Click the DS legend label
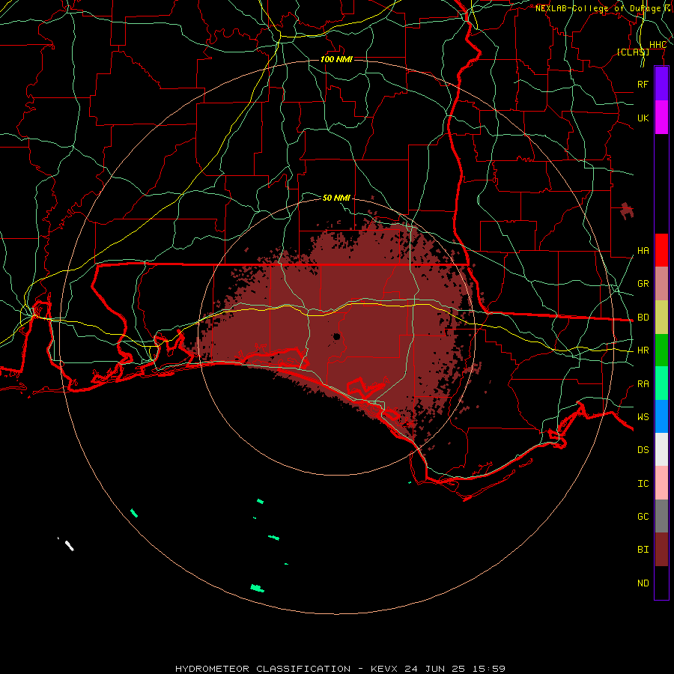This screenshot has height=674, width=674. click(x=643, y=449)
